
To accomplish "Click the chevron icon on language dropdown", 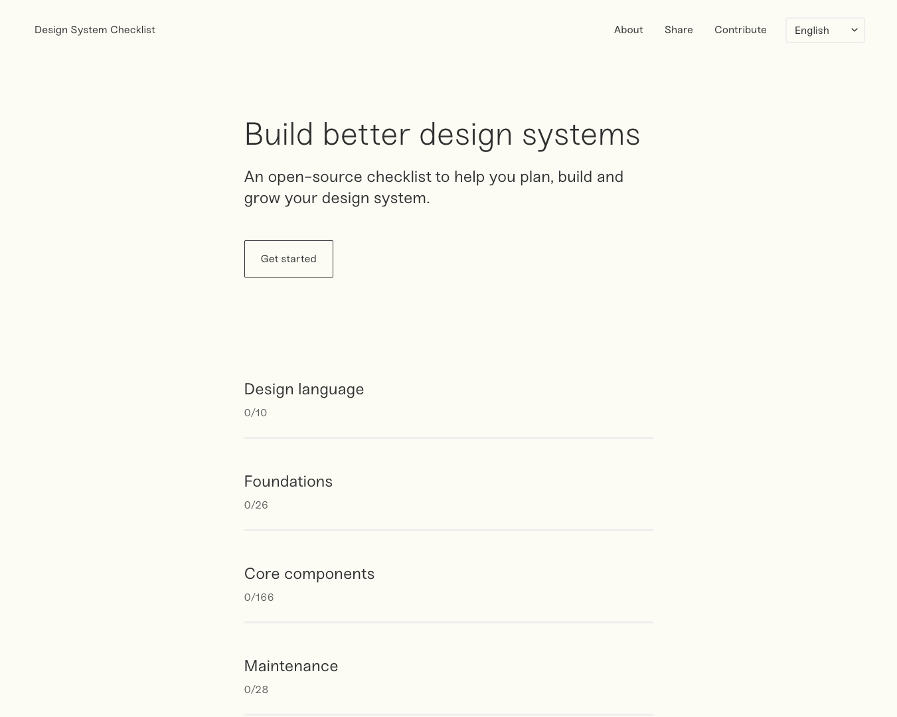I will click(854, 30).
